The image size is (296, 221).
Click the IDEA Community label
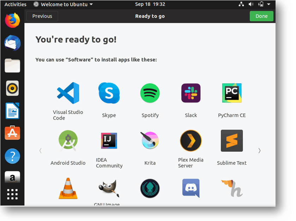pos(109,163)
